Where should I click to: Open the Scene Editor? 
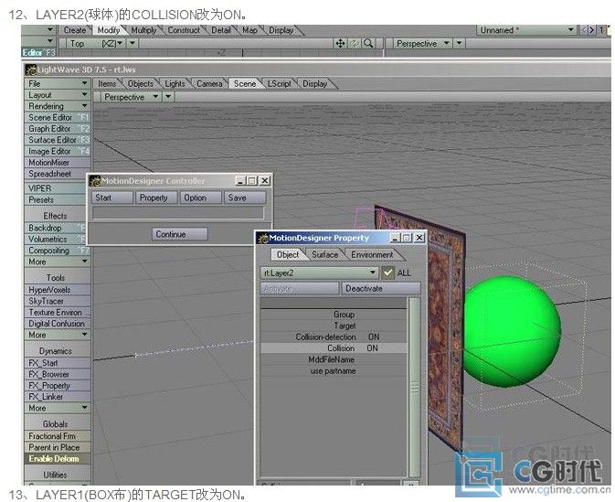tap(58, 117)
